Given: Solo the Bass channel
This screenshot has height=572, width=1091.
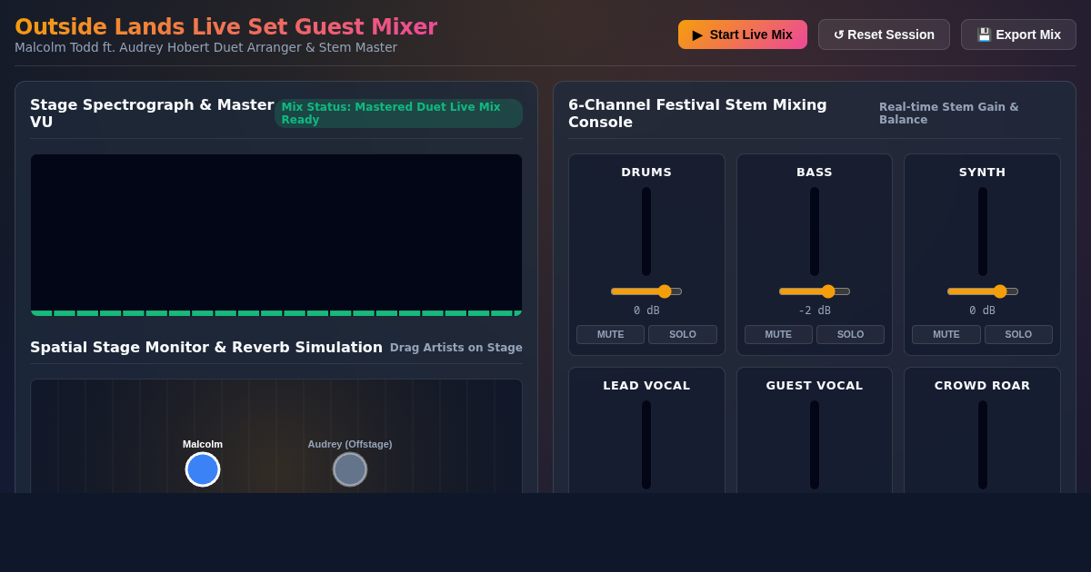Looking at the screenshot, I should click(x=850, y=334).
